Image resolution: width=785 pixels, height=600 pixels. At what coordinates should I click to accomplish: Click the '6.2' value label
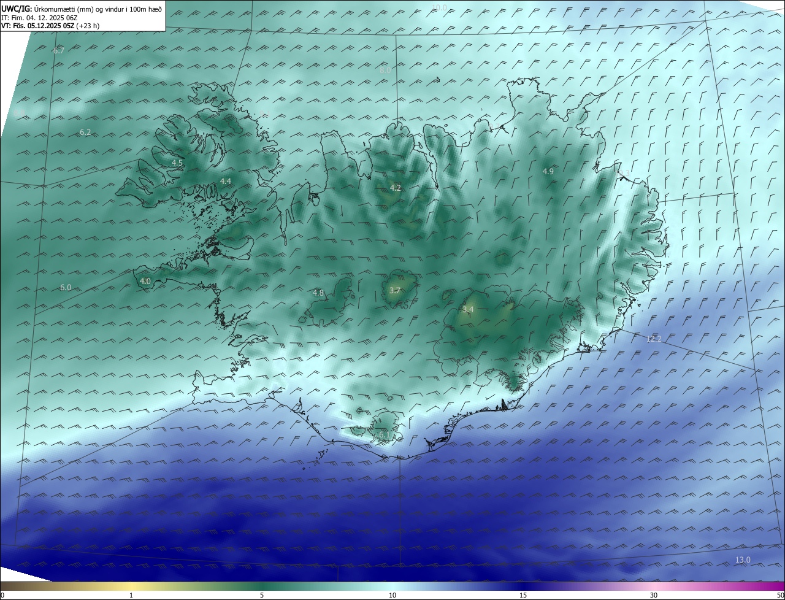85,133
